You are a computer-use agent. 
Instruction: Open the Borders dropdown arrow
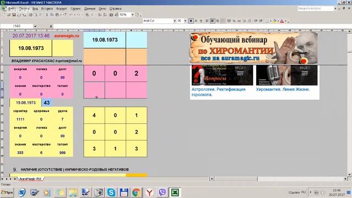[x=271, y=21]
